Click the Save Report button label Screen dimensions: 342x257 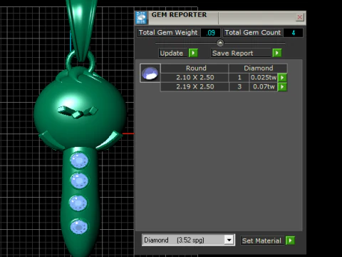coord(241,53)
